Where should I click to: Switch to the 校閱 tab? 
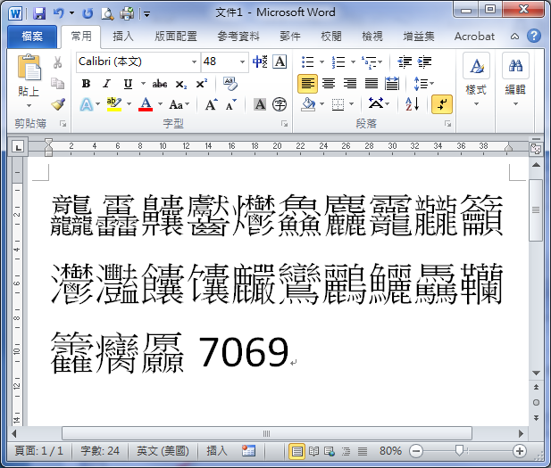[x=331, y=37]
